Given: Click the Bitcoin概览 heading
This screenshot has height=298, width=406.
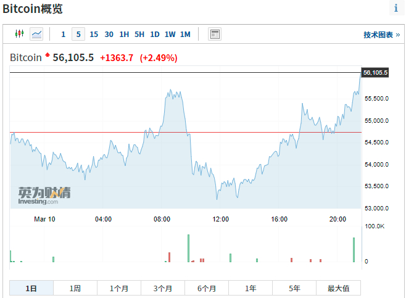Looking at the screenshot, I should 32,9.
